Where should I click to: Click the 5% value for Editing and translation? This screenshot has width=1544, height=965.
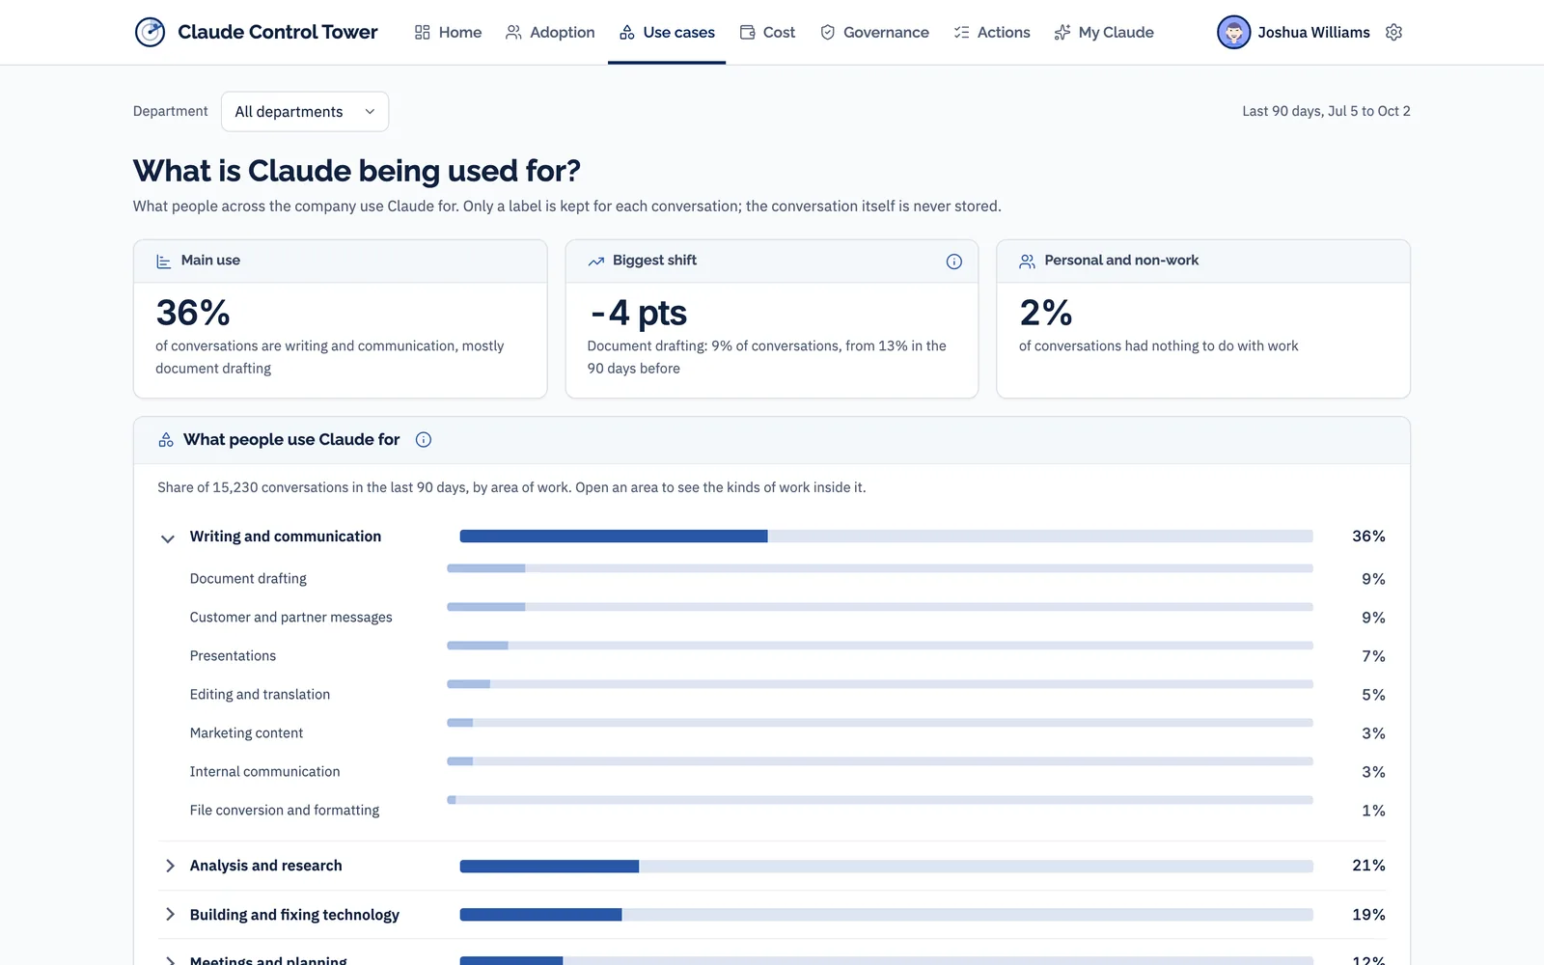click(1373, 695)
